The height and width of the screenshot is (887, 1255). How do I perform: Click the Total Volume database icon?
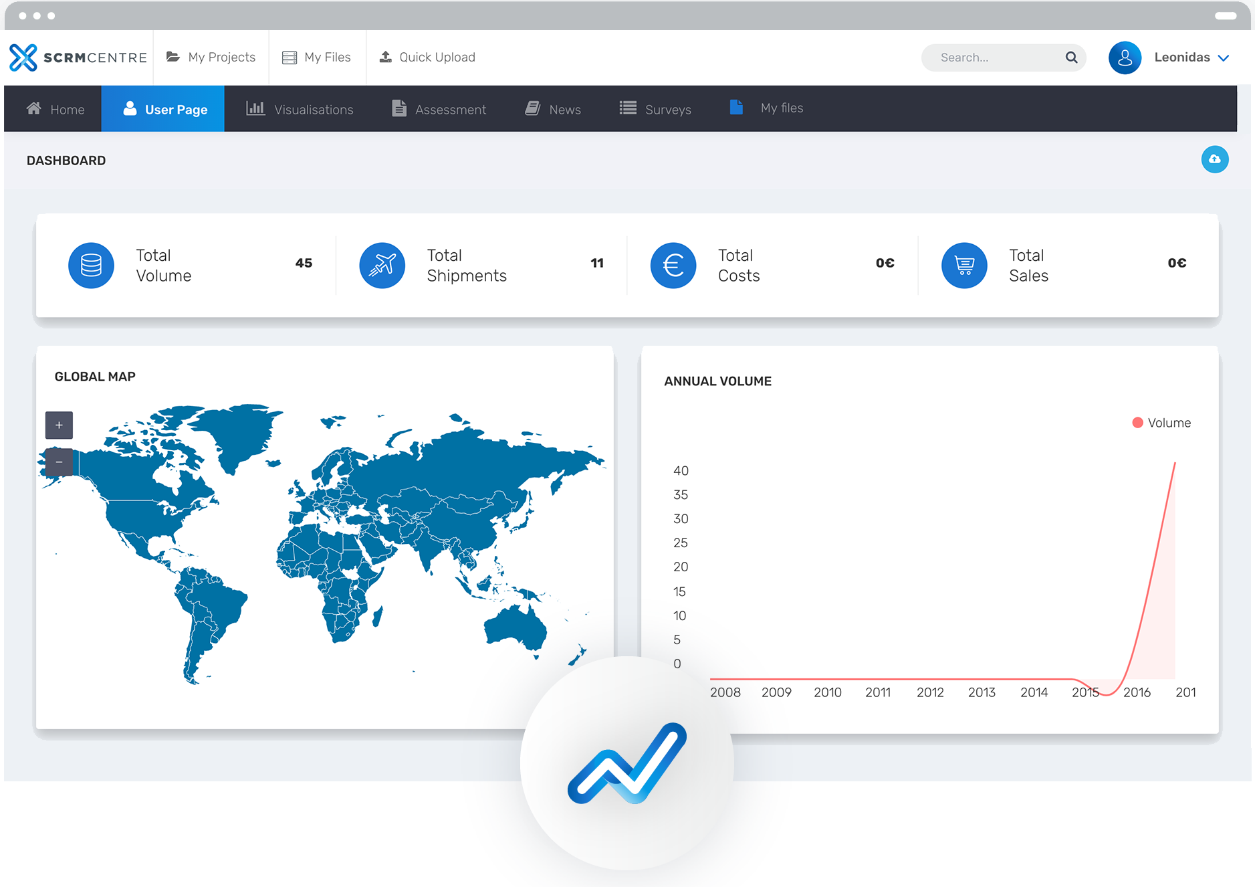[x=92, y=266]
